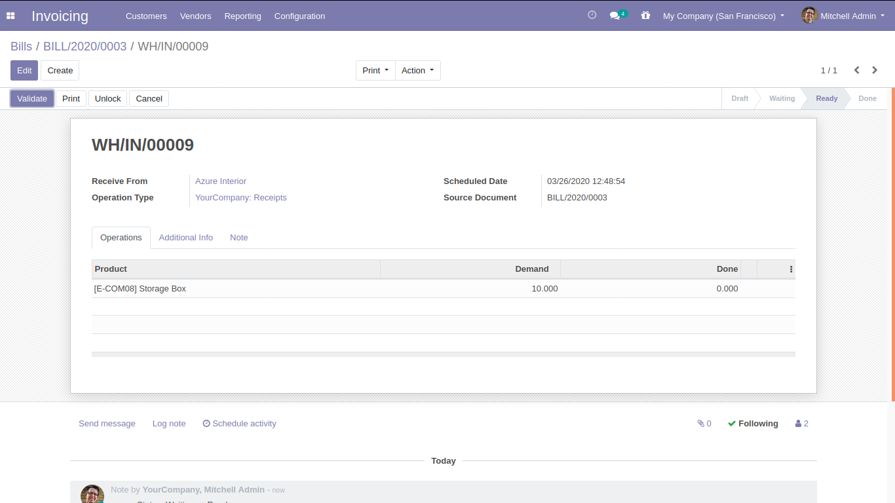Open the activities clock icon
Viewport: 895px width, 503px height.
click(592, 15)
